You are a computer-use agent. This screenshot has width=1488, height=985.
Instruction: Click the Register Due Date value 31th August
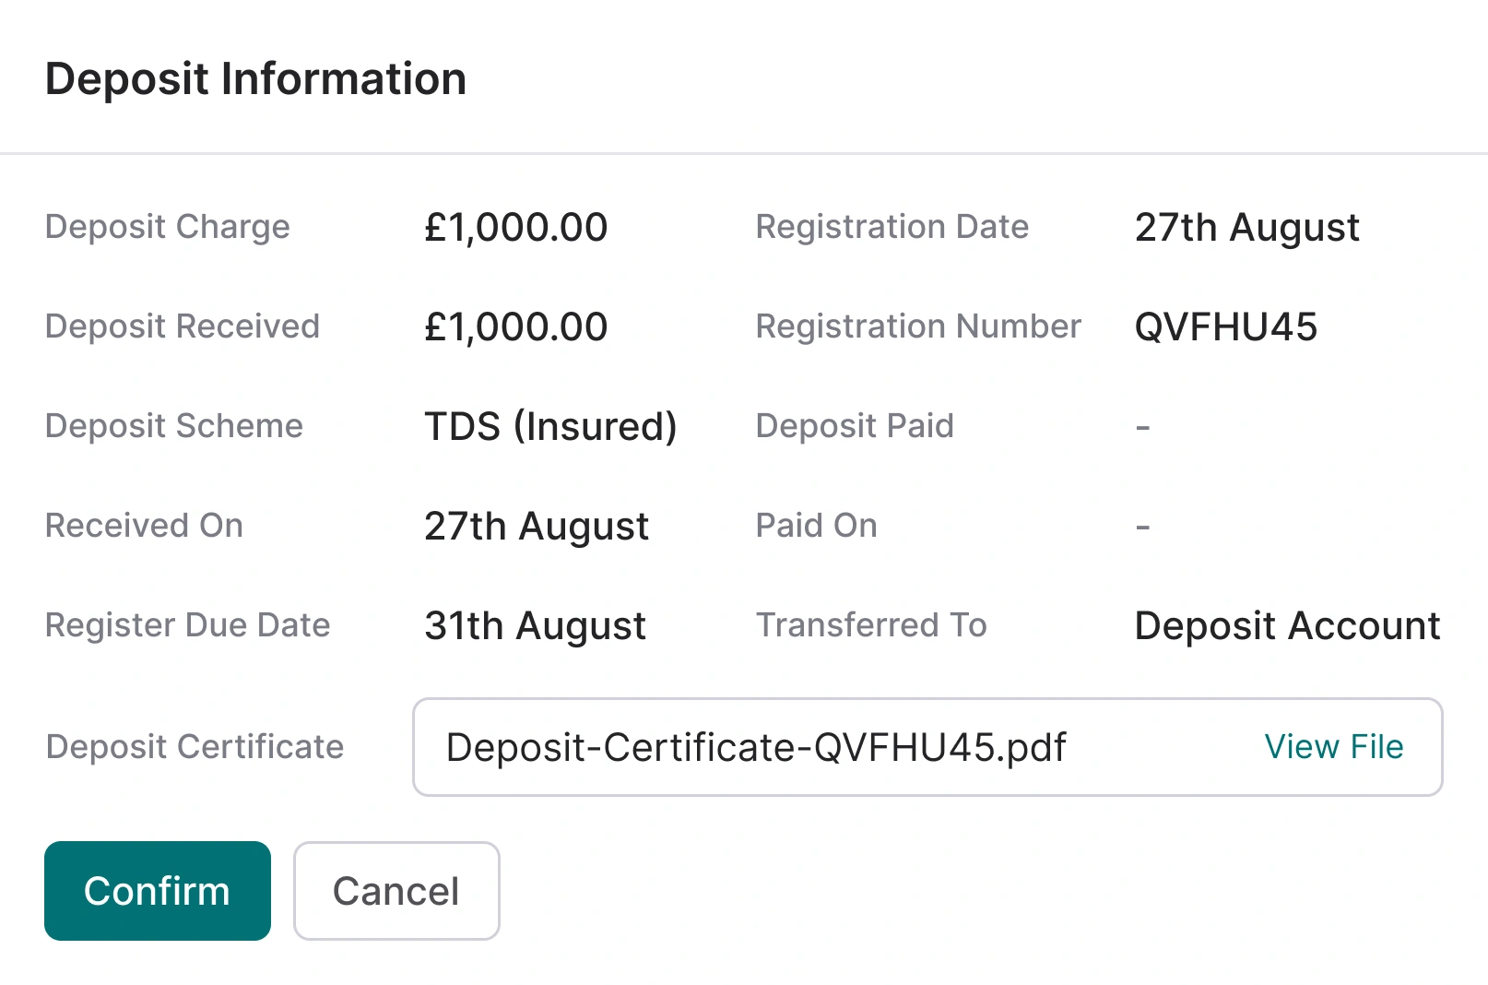(535, 625)
